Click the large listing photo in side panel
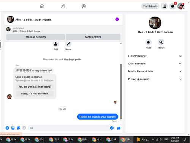Screen dimensions: 190x143 point(155,23)
